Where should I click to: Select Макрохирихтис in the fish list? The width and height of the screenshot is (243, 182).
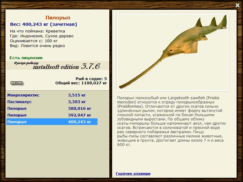pyautogui.click(x=52, y=95)
